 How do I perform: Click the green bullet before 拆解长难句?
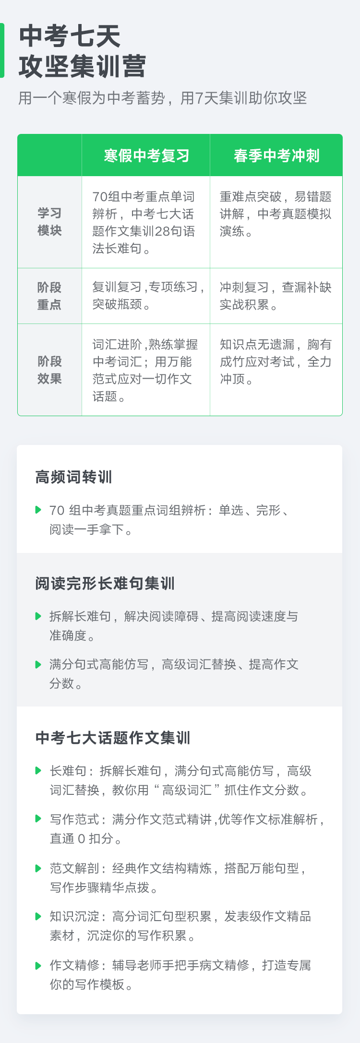pyautogui.click(x=38, y=616)
